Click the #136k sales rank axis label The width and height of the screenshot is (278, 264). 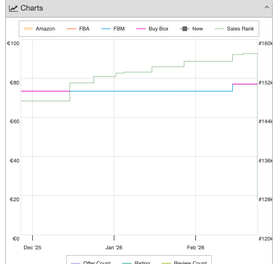click(265, 161)
